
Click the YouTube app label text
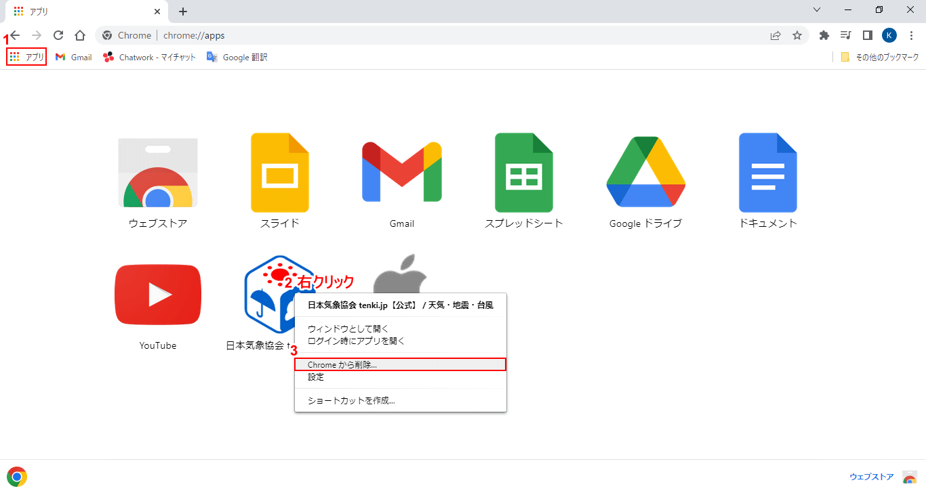coord(158,345)
